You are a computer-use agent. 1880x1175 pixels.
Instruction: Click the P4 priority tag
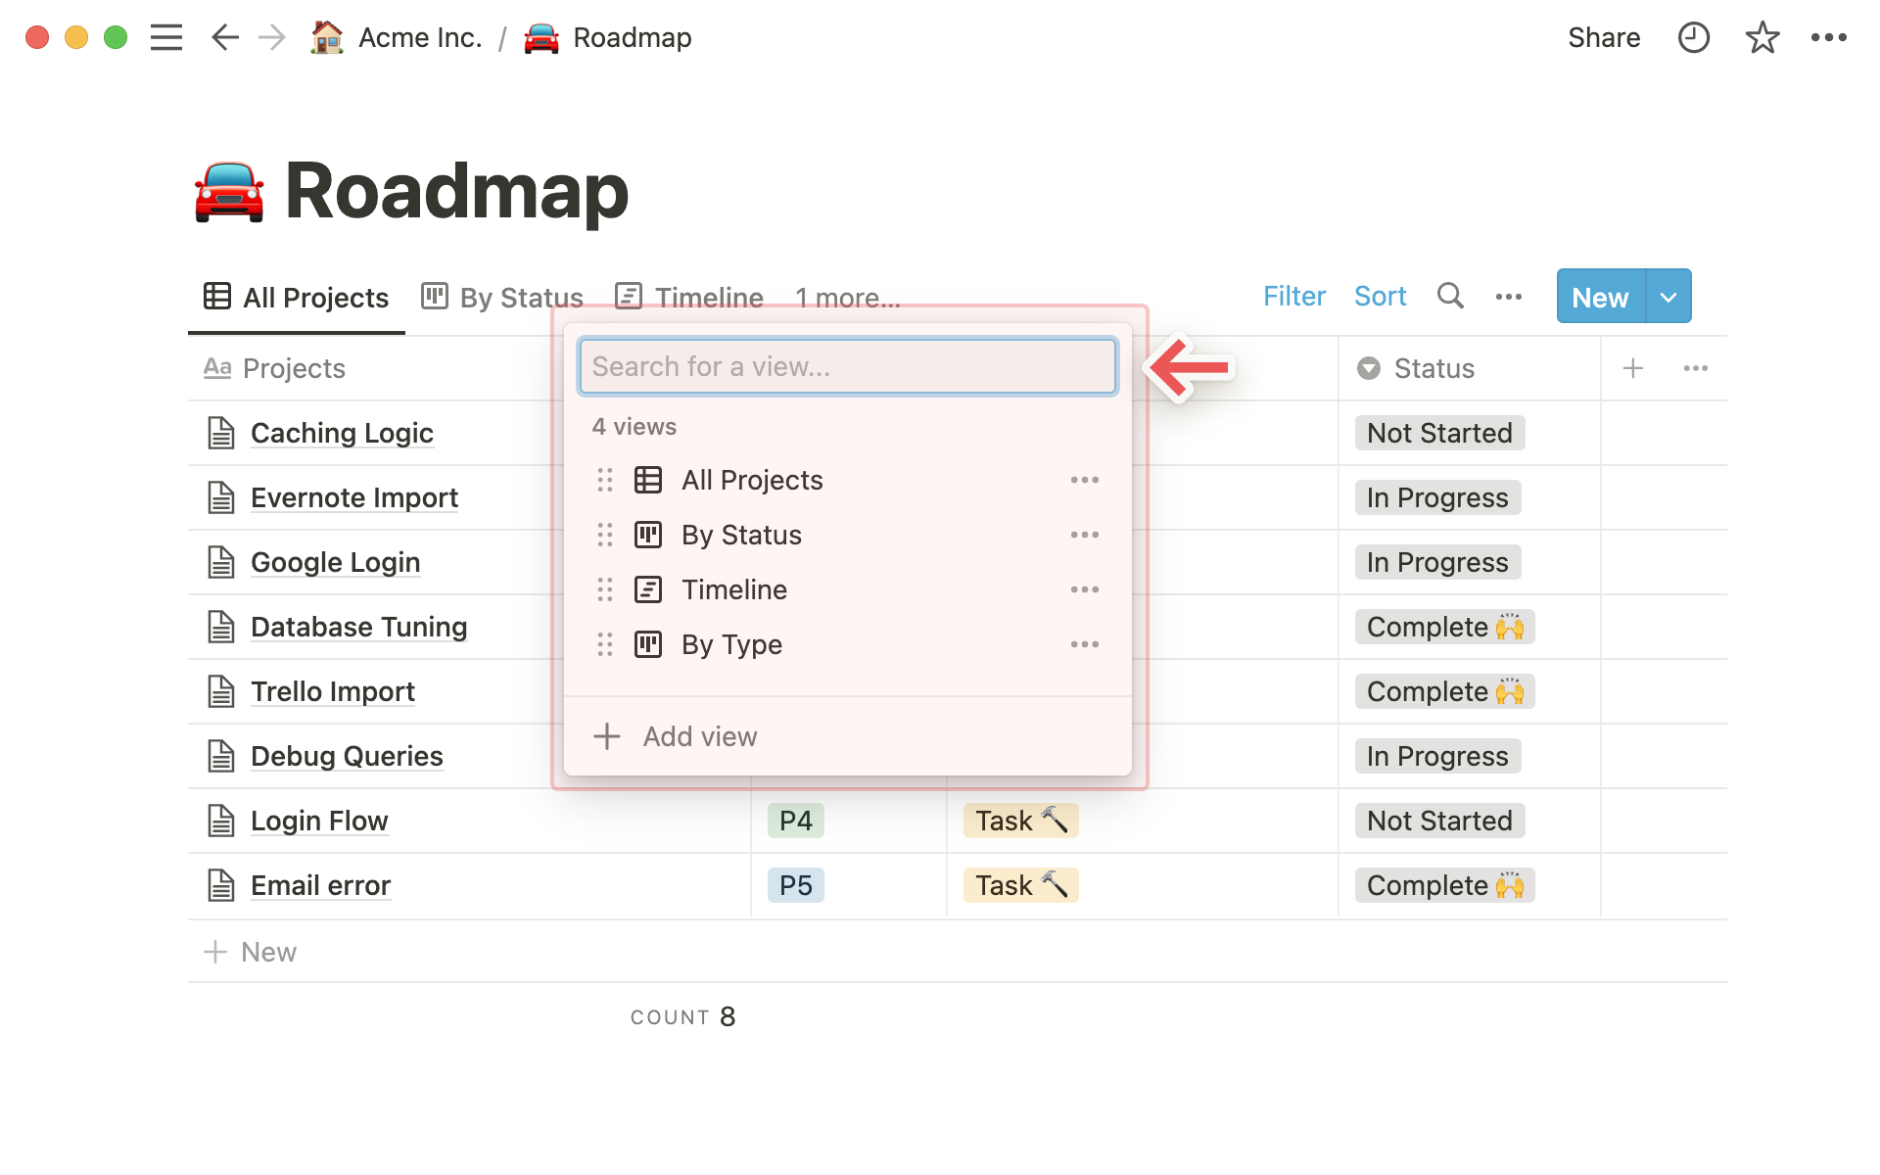point(795,821)
